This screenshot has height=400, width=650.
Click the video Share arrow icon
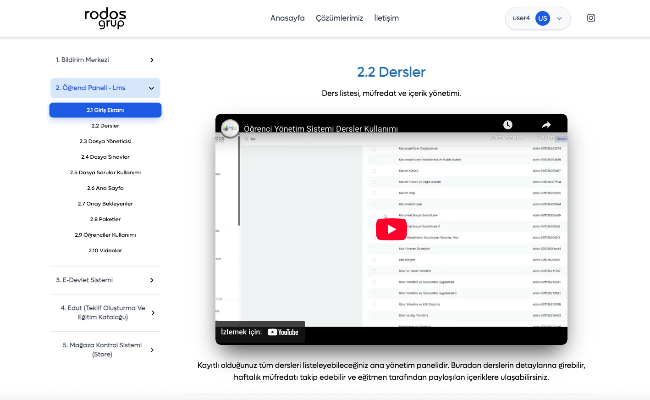tap(546, 125)
